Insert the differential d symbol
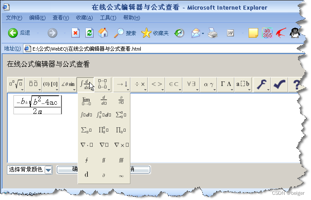The width and height of the screenshot is (311, 200). tap(87, 174)
